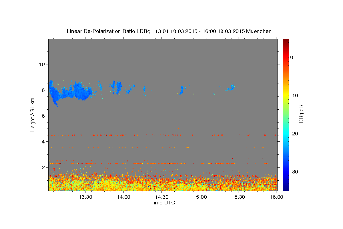Image resolution: width=343 pixels, height=229 pixels.
Task: Click the colorbar label '-20'
Action: click(x=294, y=134)
